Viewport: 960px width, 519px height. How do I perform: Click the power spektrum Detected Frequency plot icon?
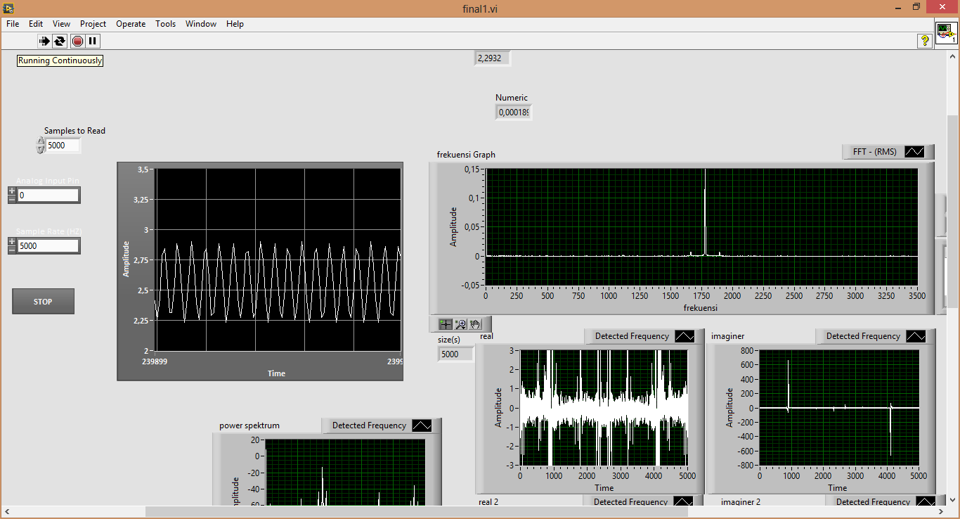pyautogui.click(x=421, y=425)
